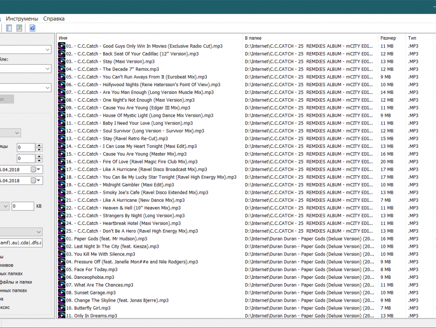Click media icon beside Butterfly Girl.mp3
This screenshot has height=328, width=436.
pyautogui.click(x=61, y=308)
